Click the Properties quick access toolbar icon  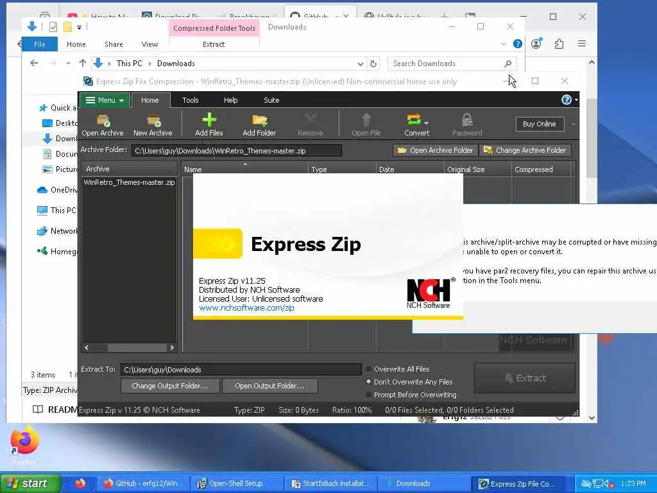pyautogui.click(x=53, y=27)
